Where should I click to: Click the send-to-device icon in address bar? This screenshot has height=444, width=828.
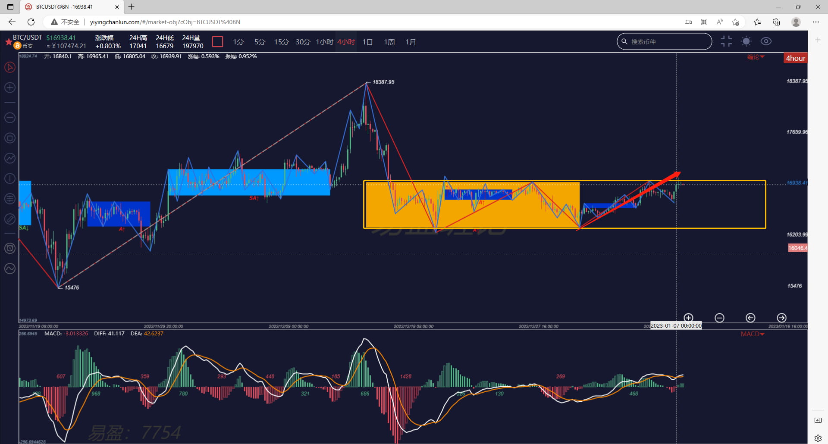pyautogui.click(x=689, y=22)
